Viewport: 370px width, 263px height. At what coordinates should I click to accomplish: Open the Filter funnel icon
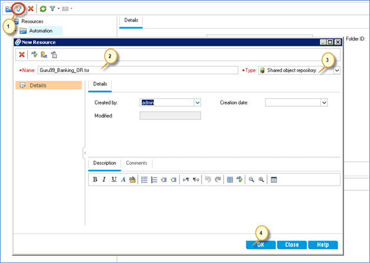point(53,9)
